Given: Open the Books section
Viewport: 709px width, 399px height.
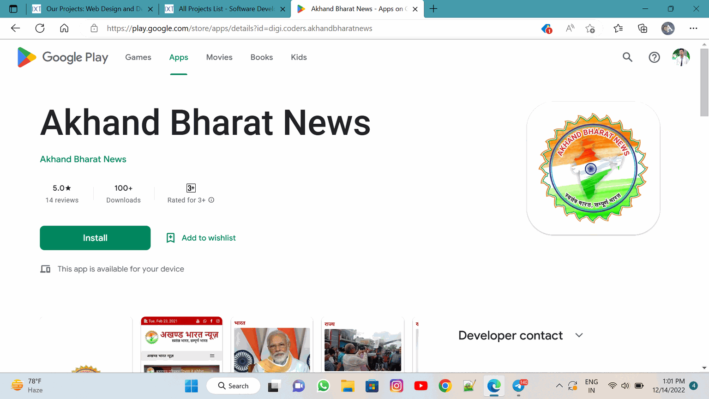Looking at the screenshot, I should [262, 57].
